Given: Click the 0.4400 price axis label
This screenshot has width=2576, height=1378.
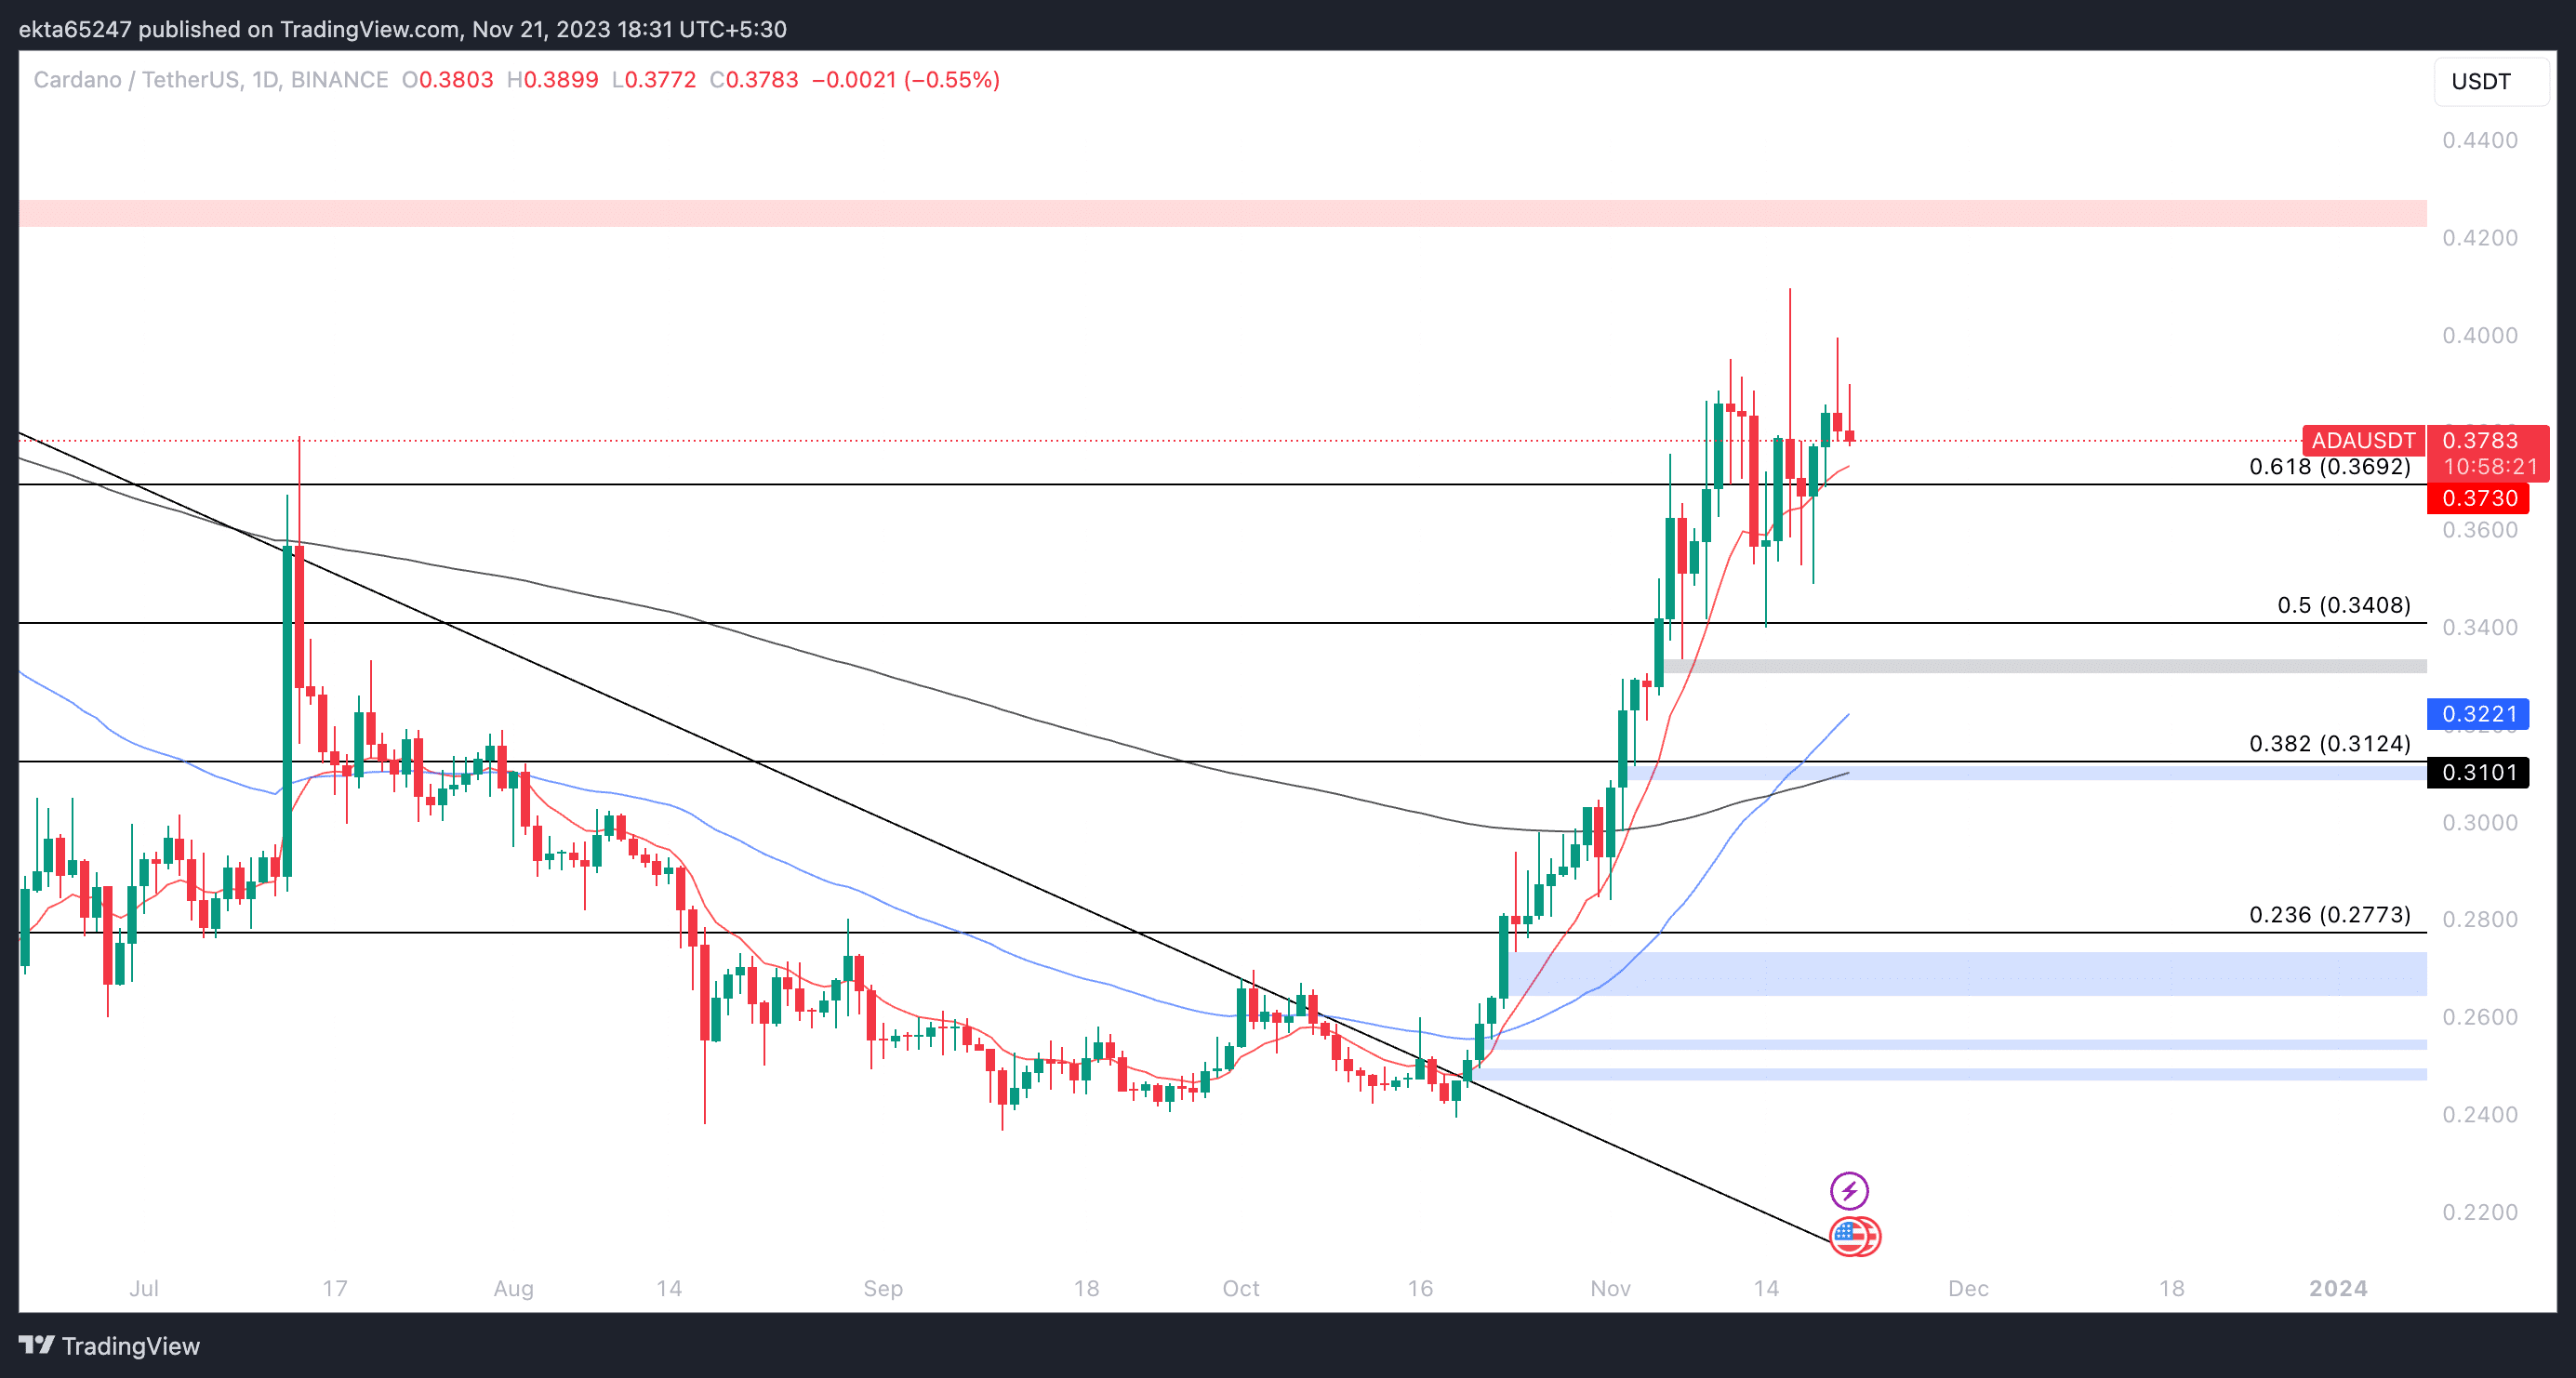Looking at the screenshot, I should pyautogui.click(x=2479, y=140).
